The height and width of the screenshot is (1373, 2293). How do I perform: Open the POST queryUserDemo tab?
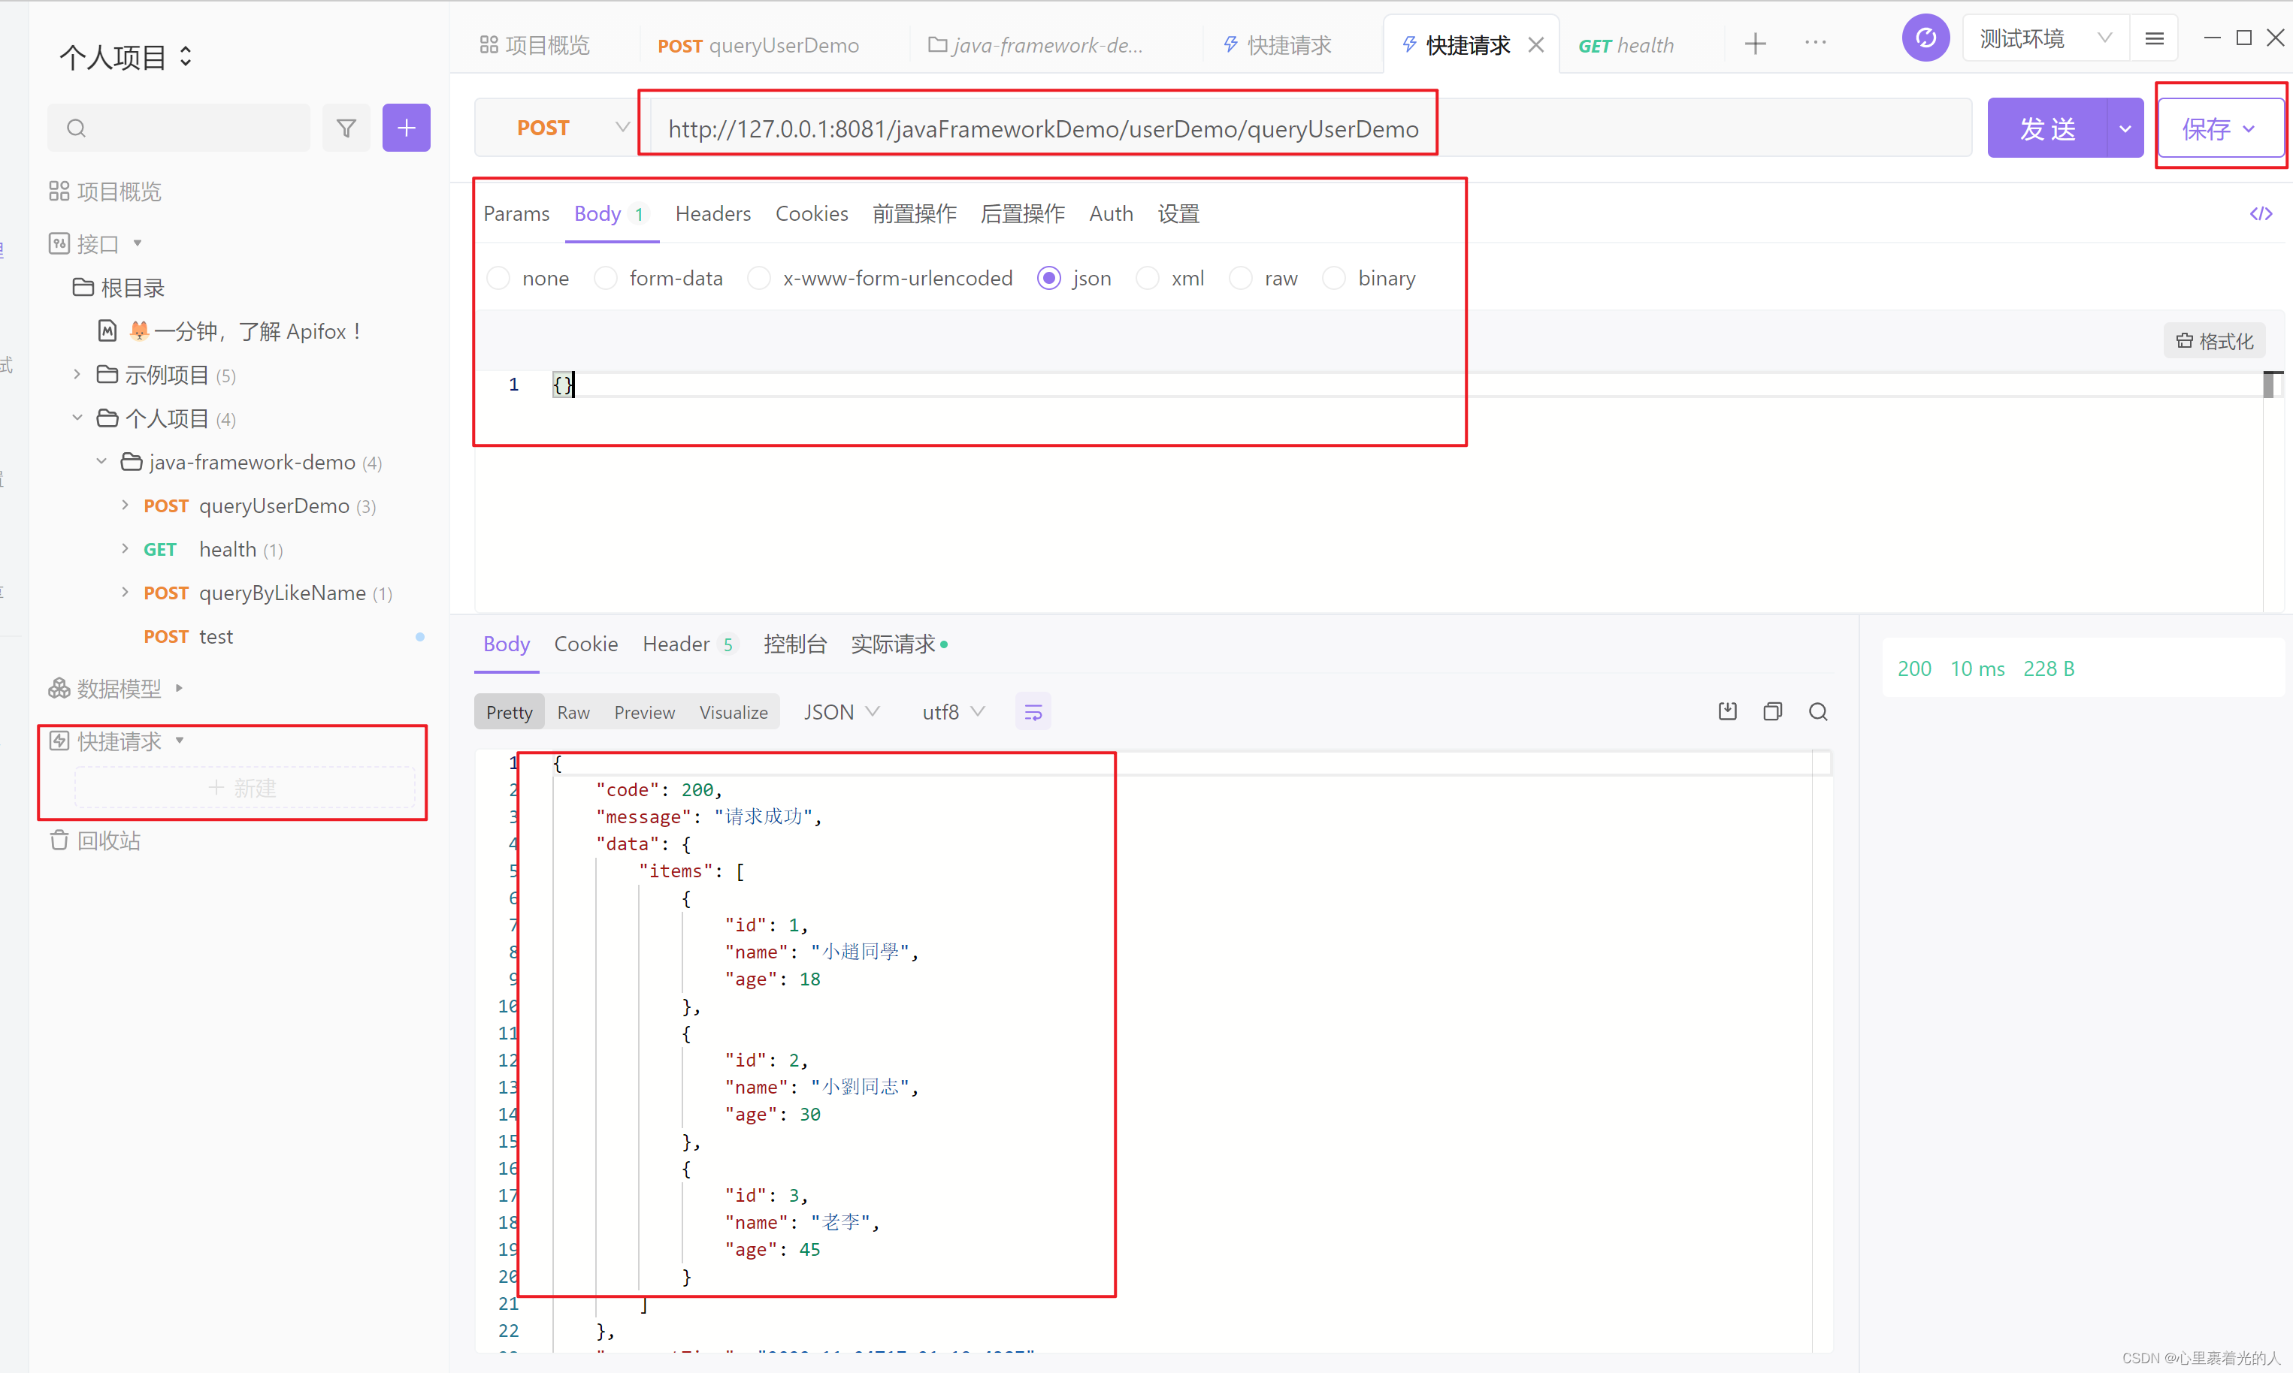tap(758, 45)
